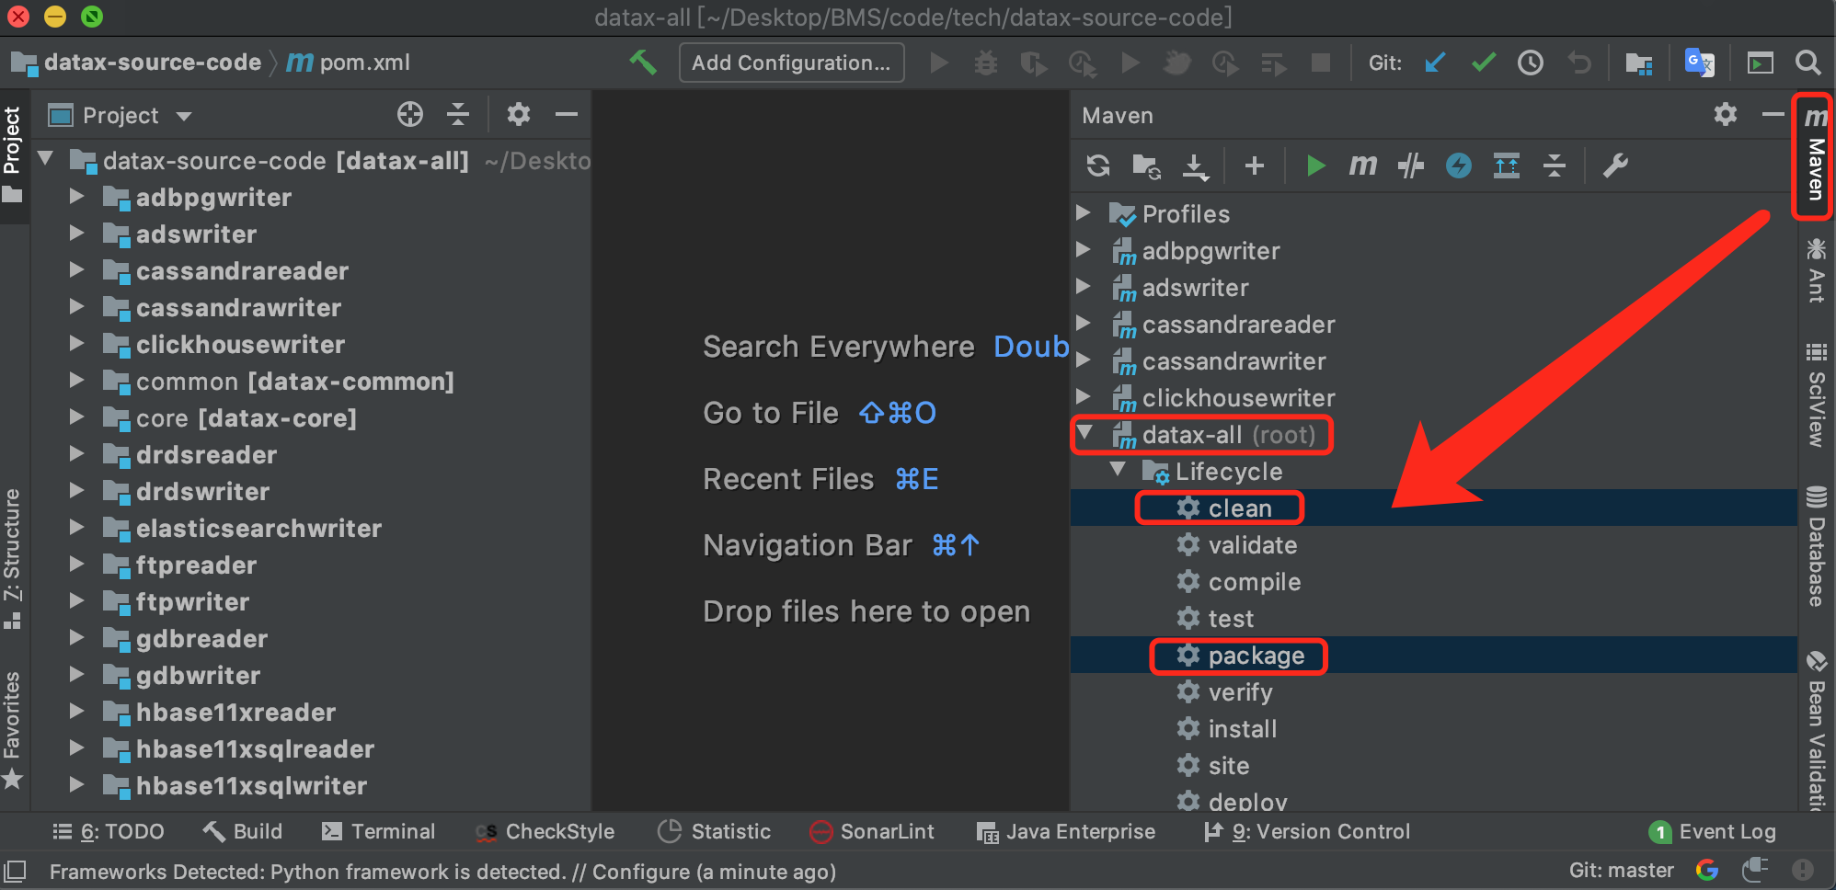
Task: Click the Debug bug icon
Action: coord(986,63)
